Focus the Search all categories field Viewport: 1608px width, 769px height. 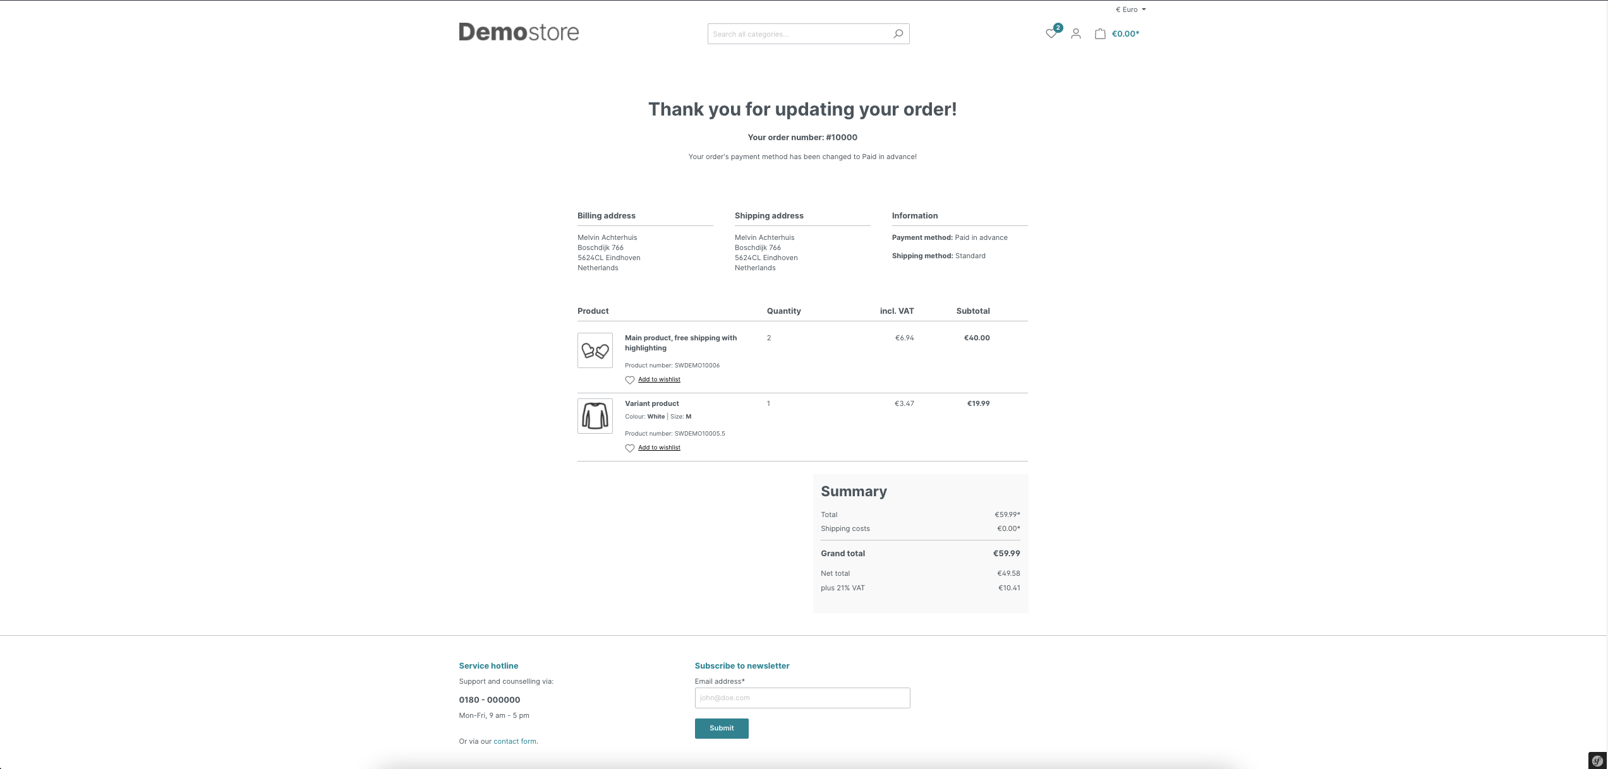797,34
